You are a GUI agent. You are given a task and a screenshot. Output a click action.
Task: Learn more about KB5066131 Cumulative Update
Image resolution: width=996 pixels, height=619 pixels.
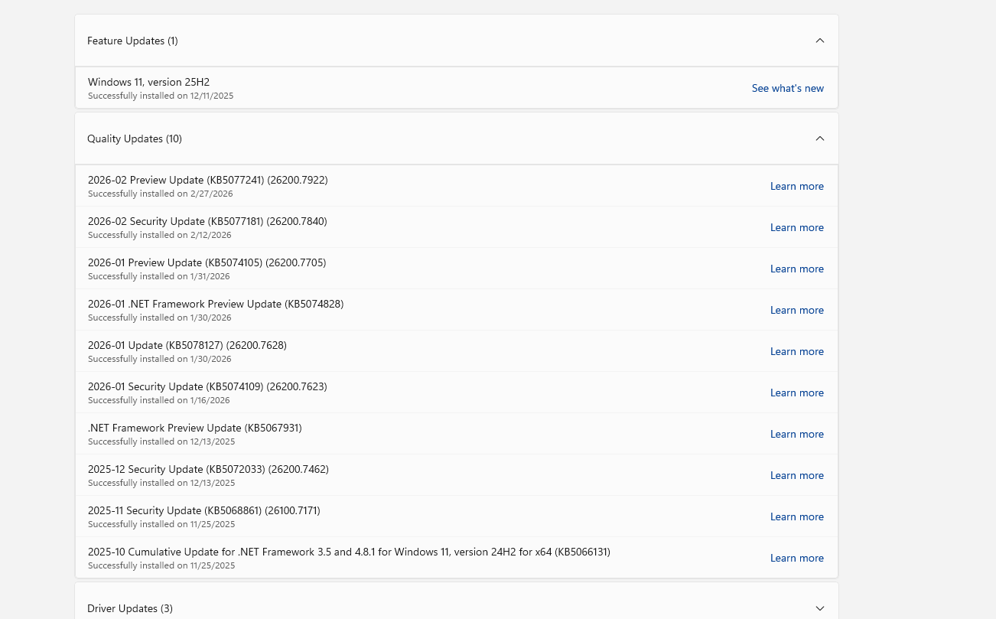(x=797, y=558)
